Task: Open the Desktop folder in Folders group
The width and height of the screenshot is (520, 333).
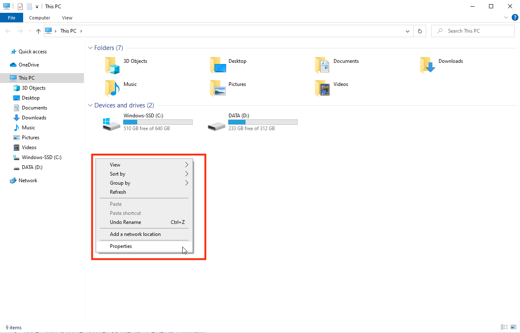Action: tap(218, 65)
